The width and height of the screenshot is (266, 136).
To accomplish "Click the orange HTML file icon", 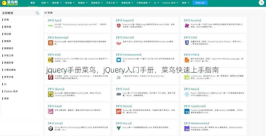I will click(187, 60).
